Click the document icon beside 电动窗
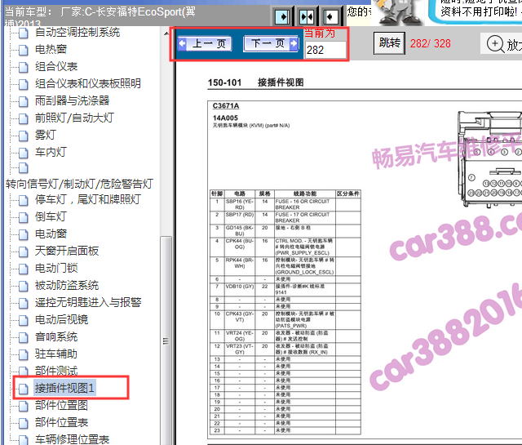The height and width of the screenshot is (445, 522). coord(24,234)
